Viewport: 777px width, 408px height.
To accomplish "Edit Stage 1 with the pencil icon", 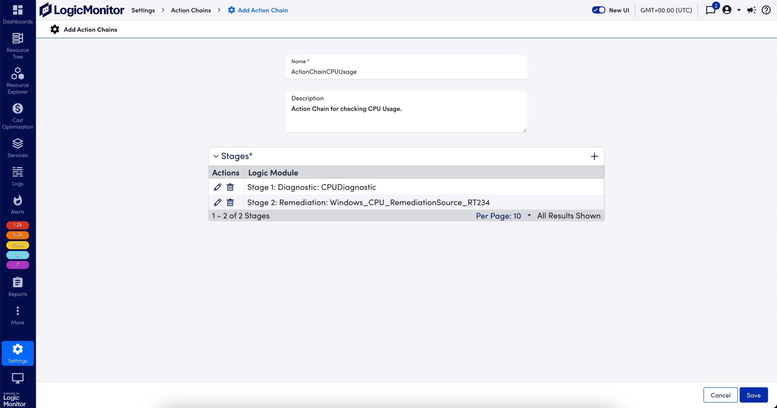I will pos(218,187).
